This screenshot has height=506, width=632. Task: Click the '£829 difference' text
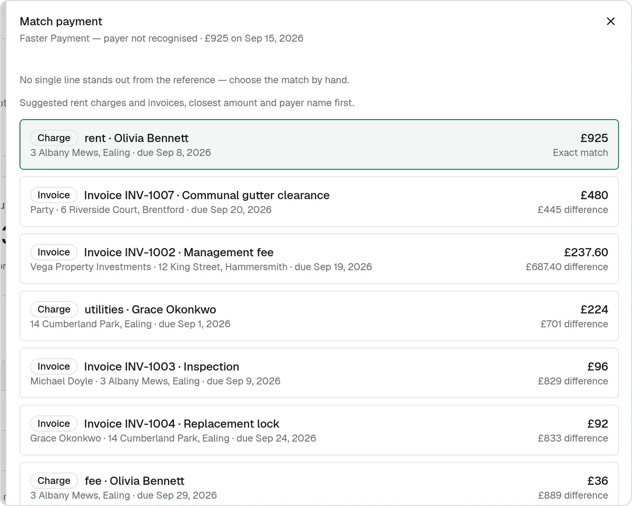[573, 381]
